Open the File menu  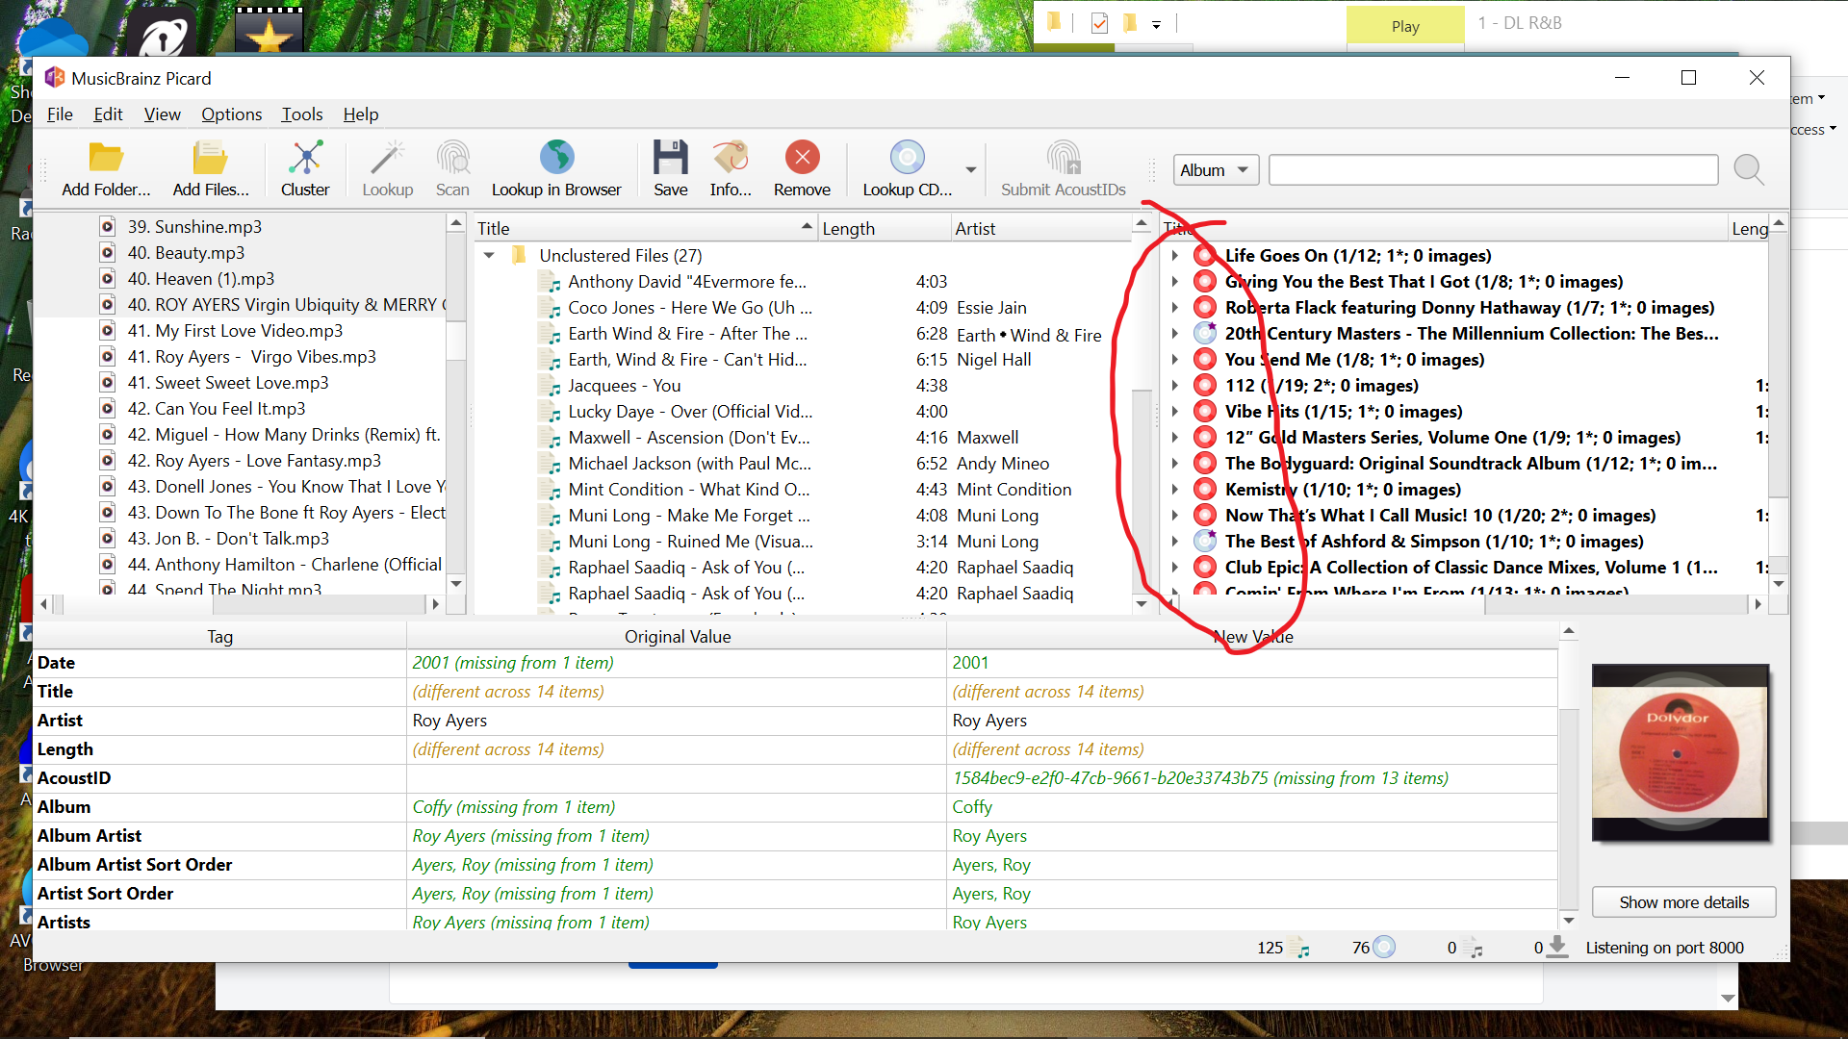[60, 114]
